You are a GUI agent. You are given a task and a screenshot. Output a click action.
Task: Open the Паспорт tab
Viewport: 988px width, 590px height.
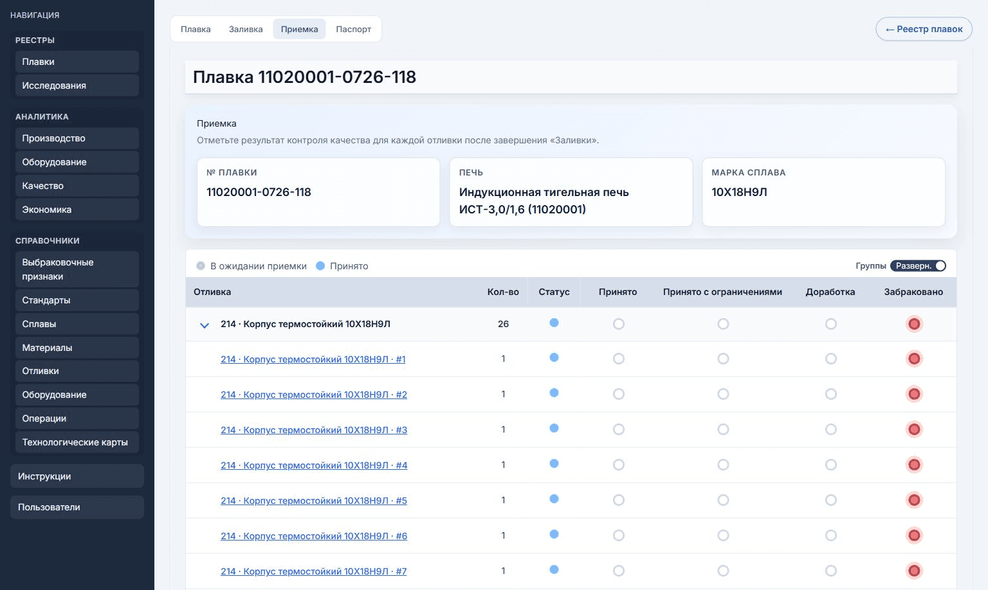(353, 29)
